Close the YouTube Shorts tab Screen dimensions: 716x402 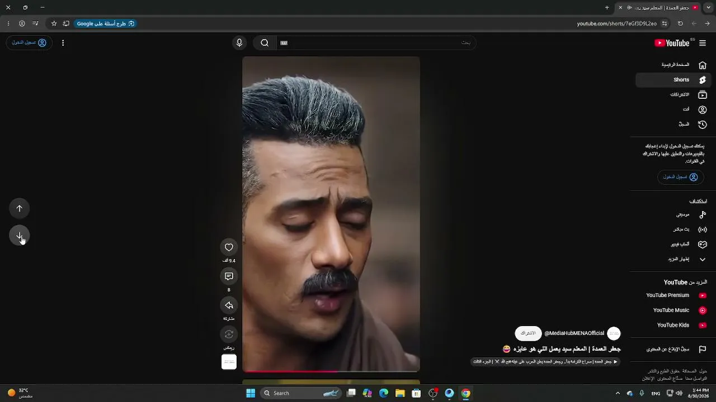tap(620, 7)
